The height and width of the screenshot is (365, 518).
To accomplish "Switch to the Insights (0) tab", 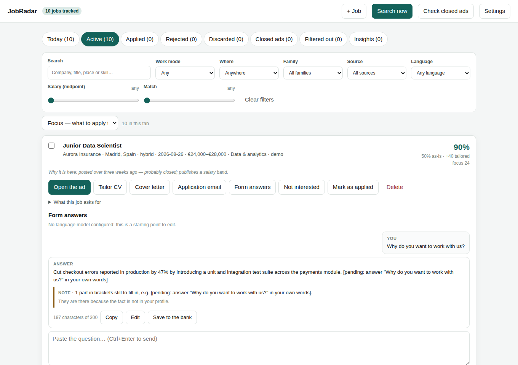I will coord(368,39).
